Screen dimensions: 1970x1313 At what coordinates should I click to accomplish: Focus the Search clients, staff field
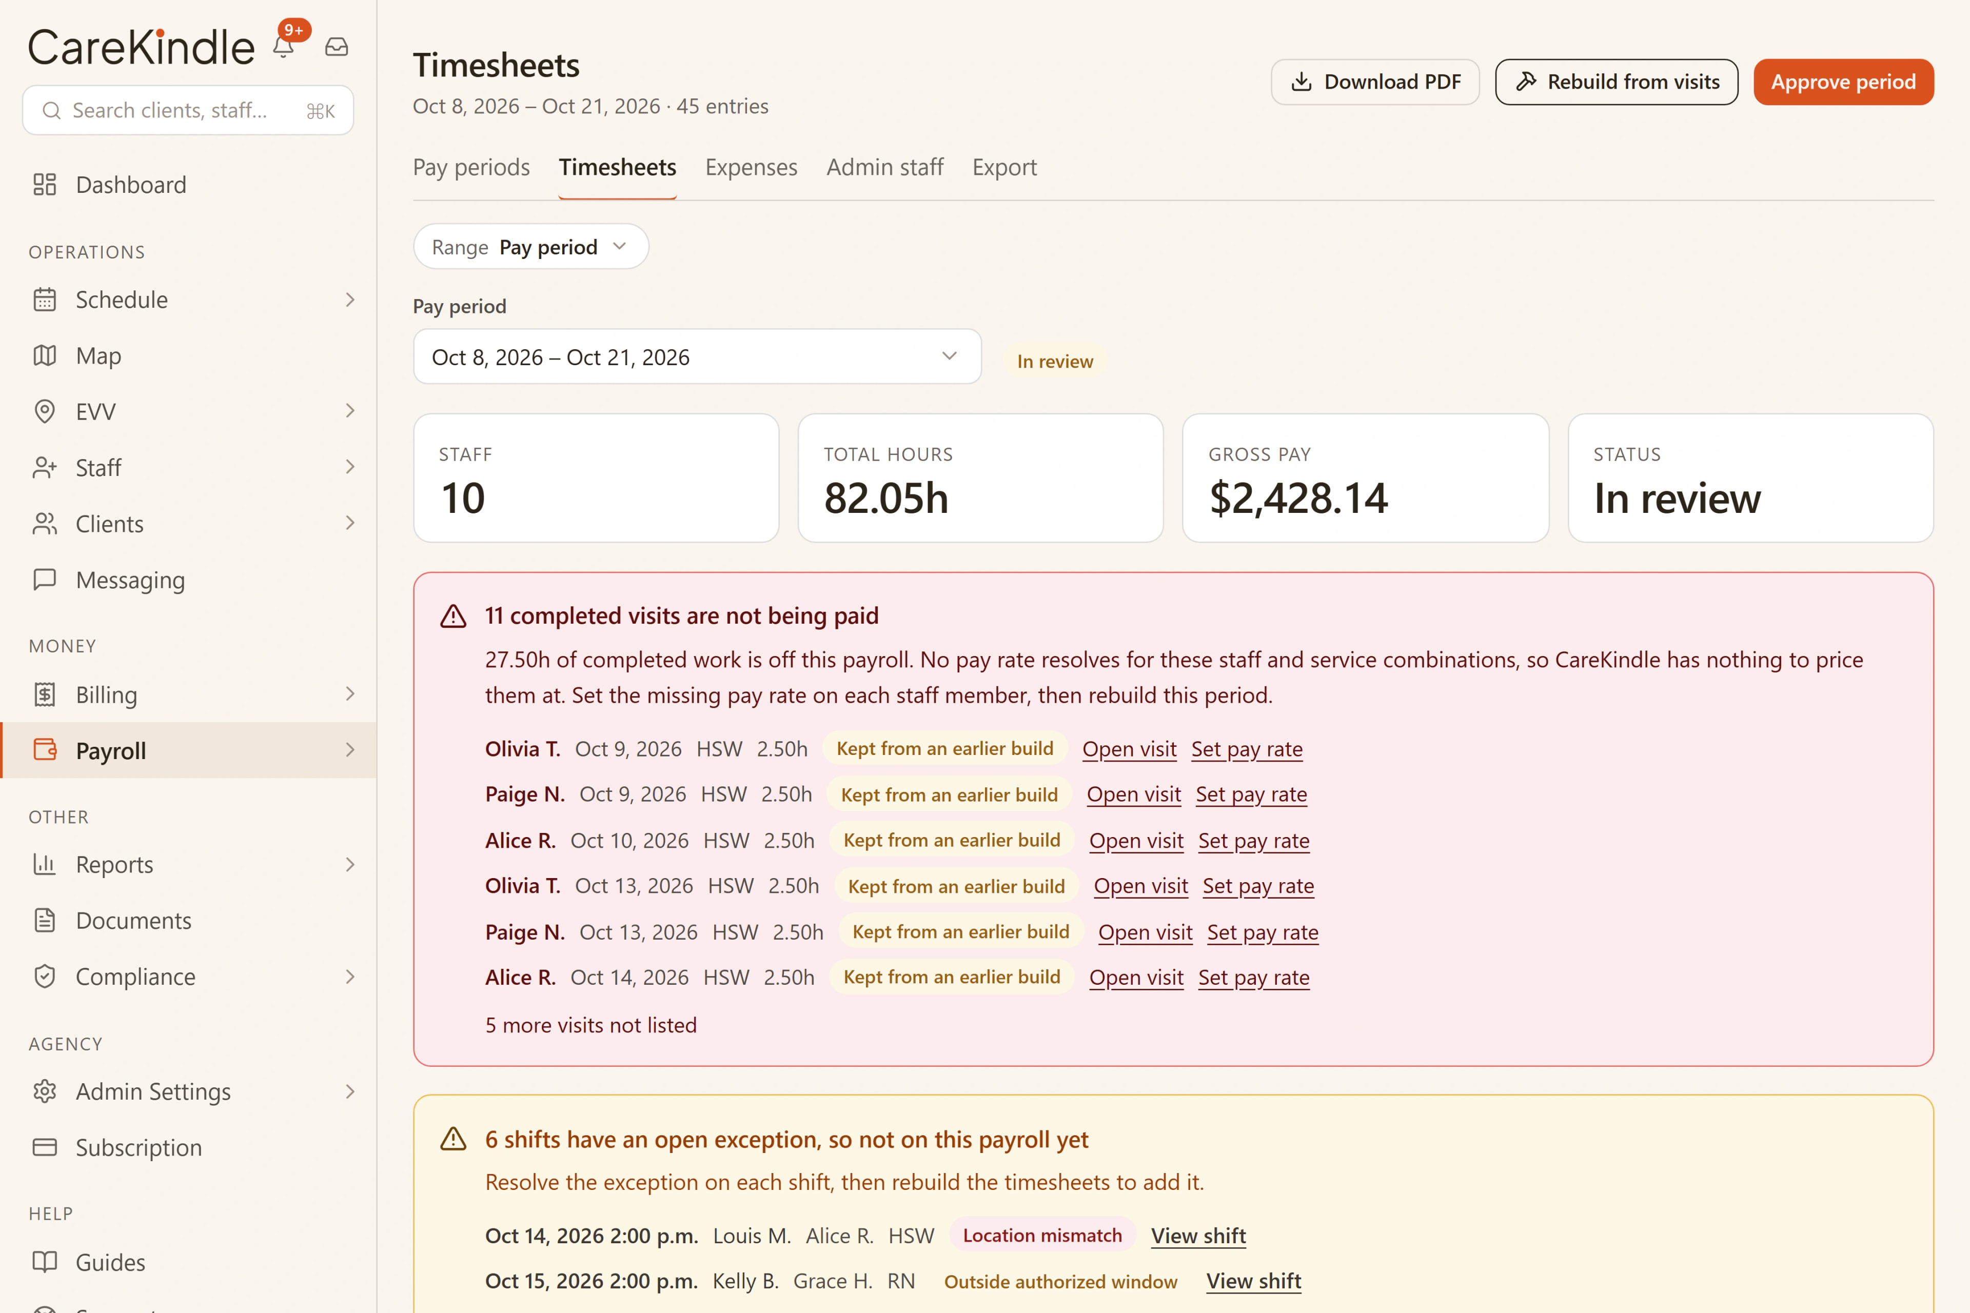[188, 111]
